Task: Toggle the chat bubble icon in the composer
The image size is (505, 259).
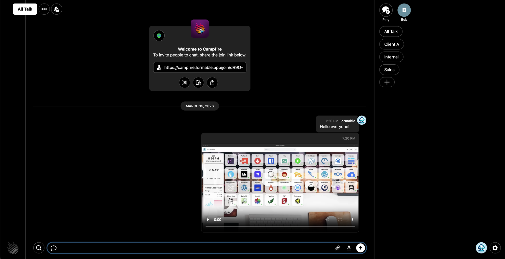Action: 53,248
